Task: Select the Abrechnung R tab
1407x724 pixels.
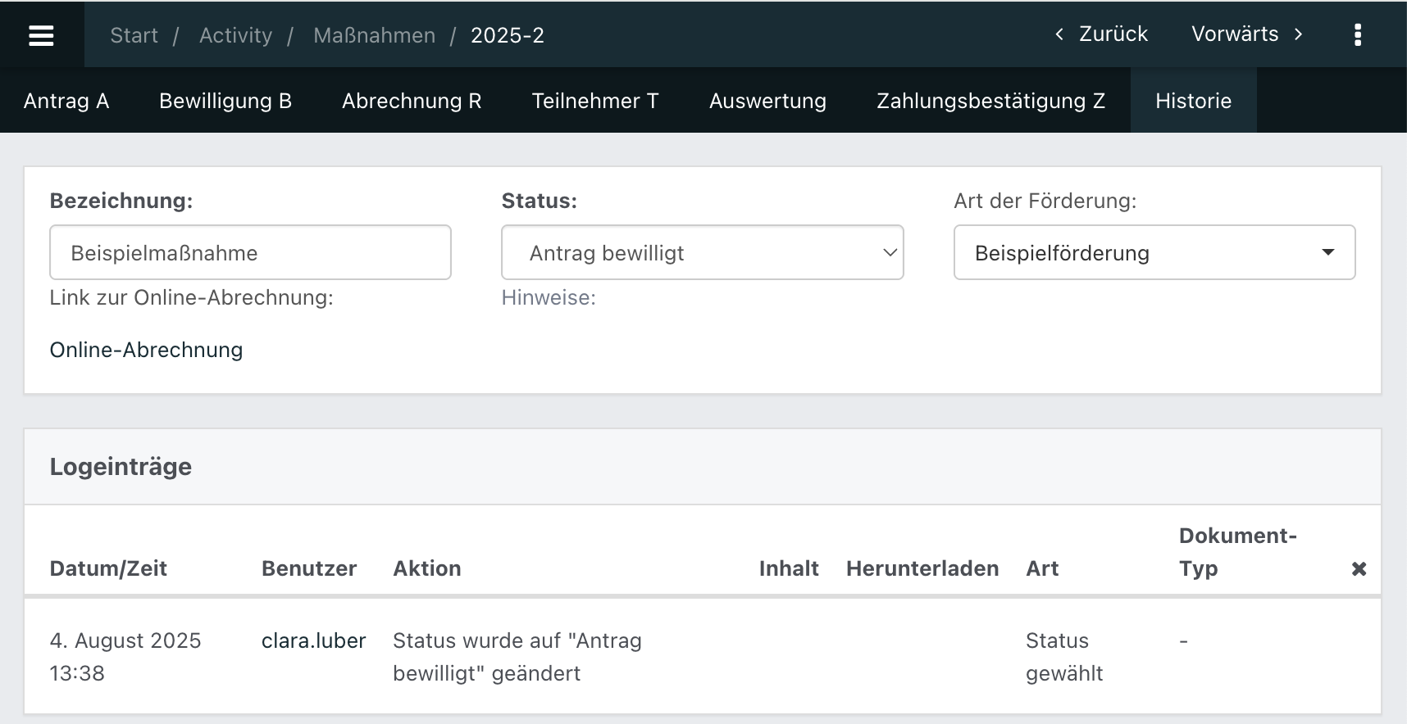Action: (x=412, y=101)
